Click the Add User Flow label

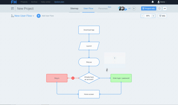[48, 16]
